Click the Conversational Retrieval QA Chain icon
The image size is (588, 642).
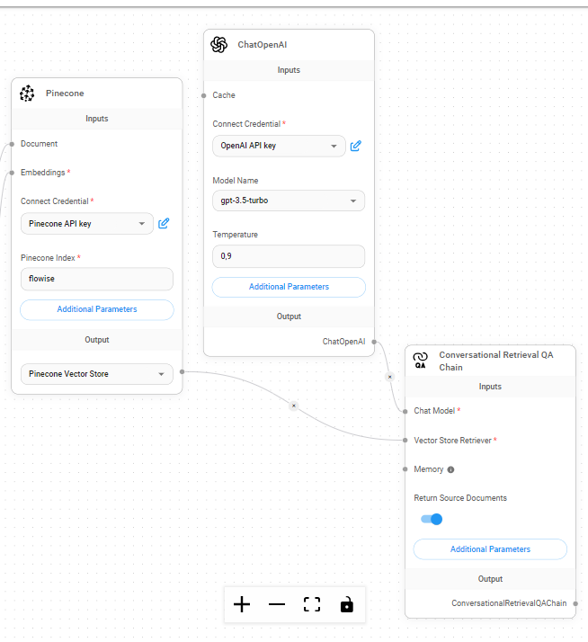[x=420, y=361]
